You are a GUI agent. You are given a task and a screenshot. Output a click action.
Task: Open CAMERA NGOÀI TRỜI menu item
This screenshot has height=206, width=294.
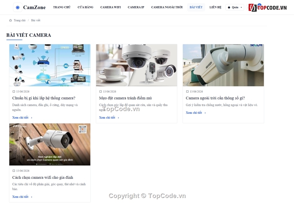coord(167,7)
